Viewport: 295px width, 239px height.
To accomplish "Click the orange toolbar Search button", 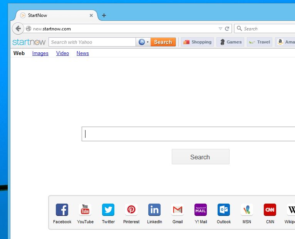I will coord(163,42).
